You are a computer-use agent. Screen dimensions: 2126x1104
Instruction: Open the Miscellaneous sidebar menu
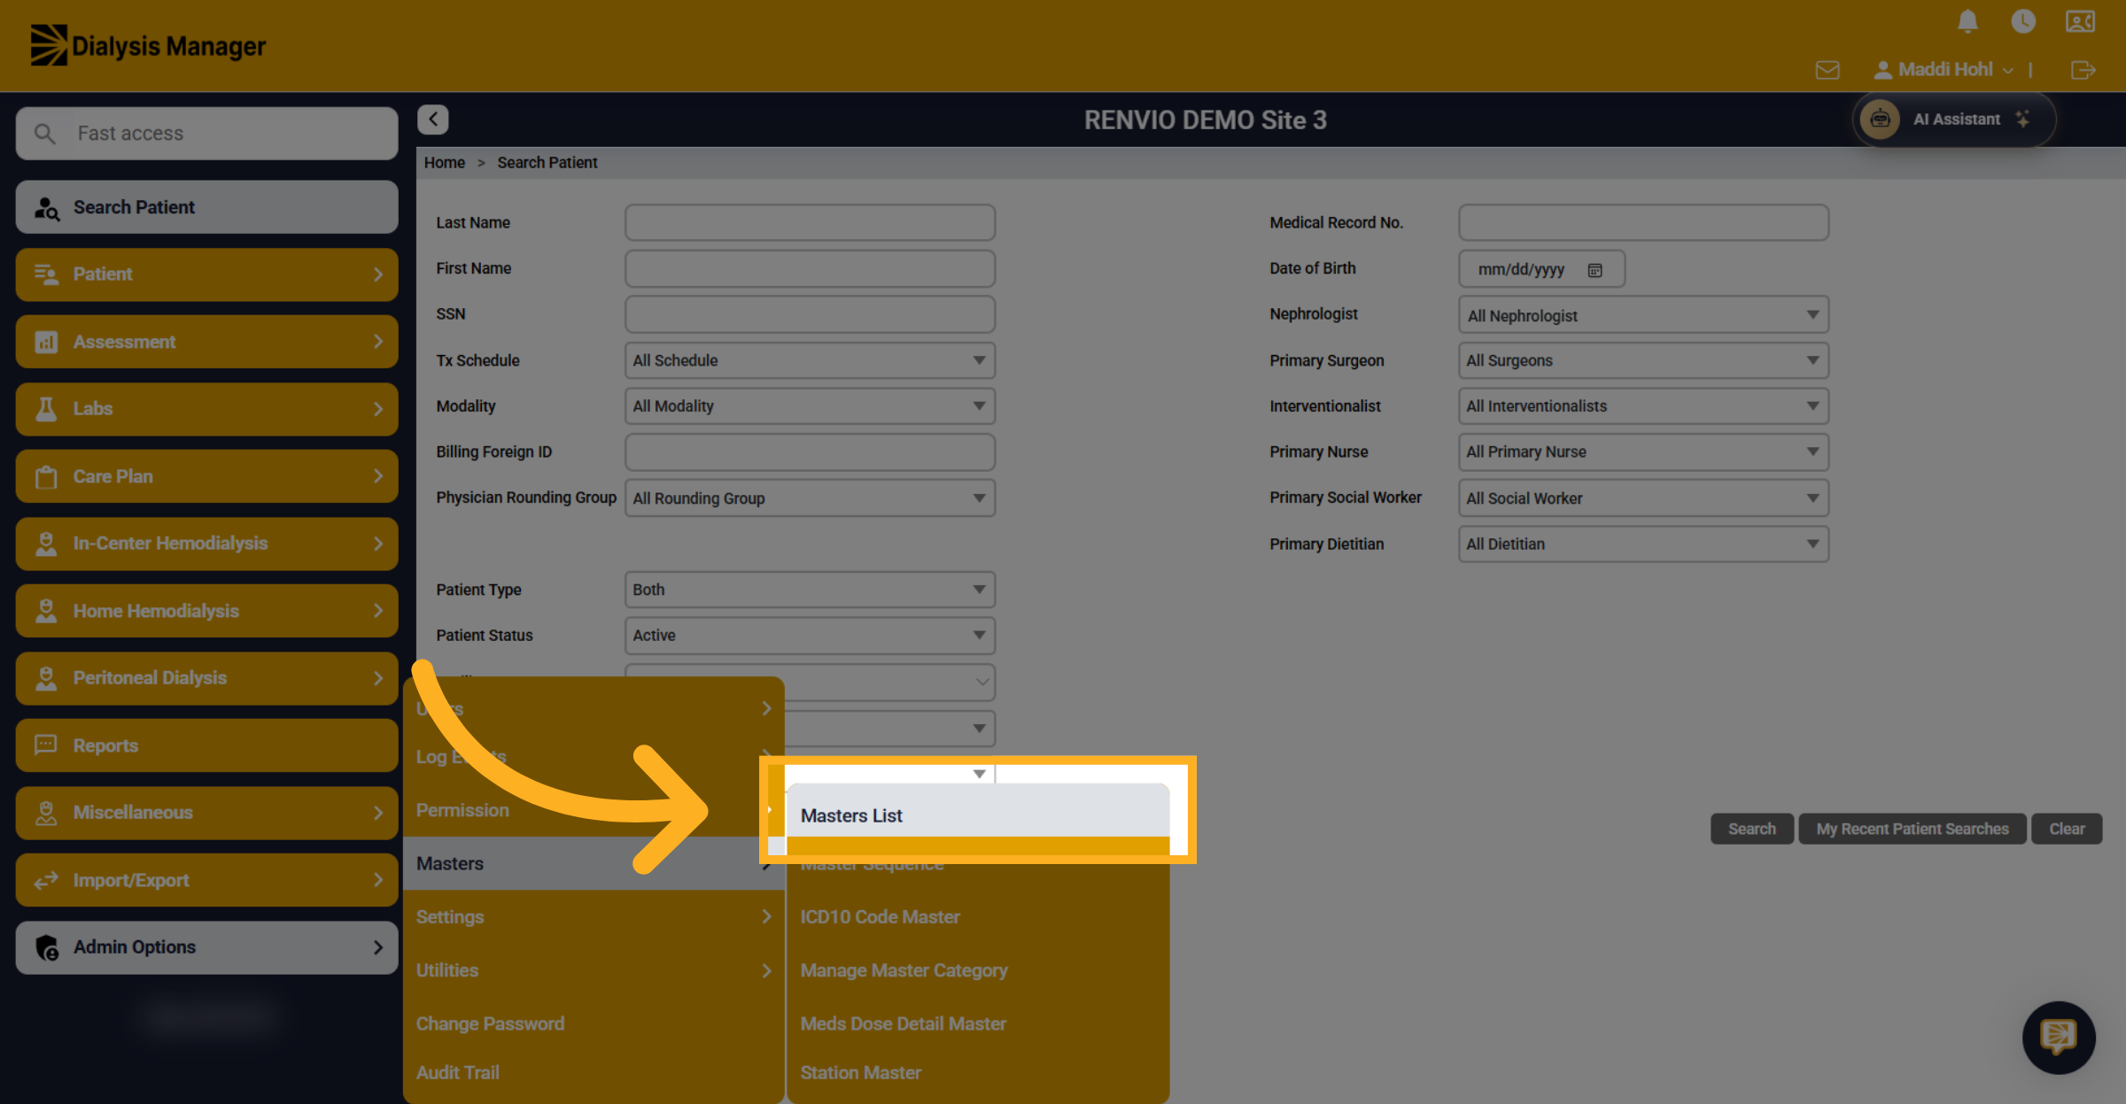[206, 813]
